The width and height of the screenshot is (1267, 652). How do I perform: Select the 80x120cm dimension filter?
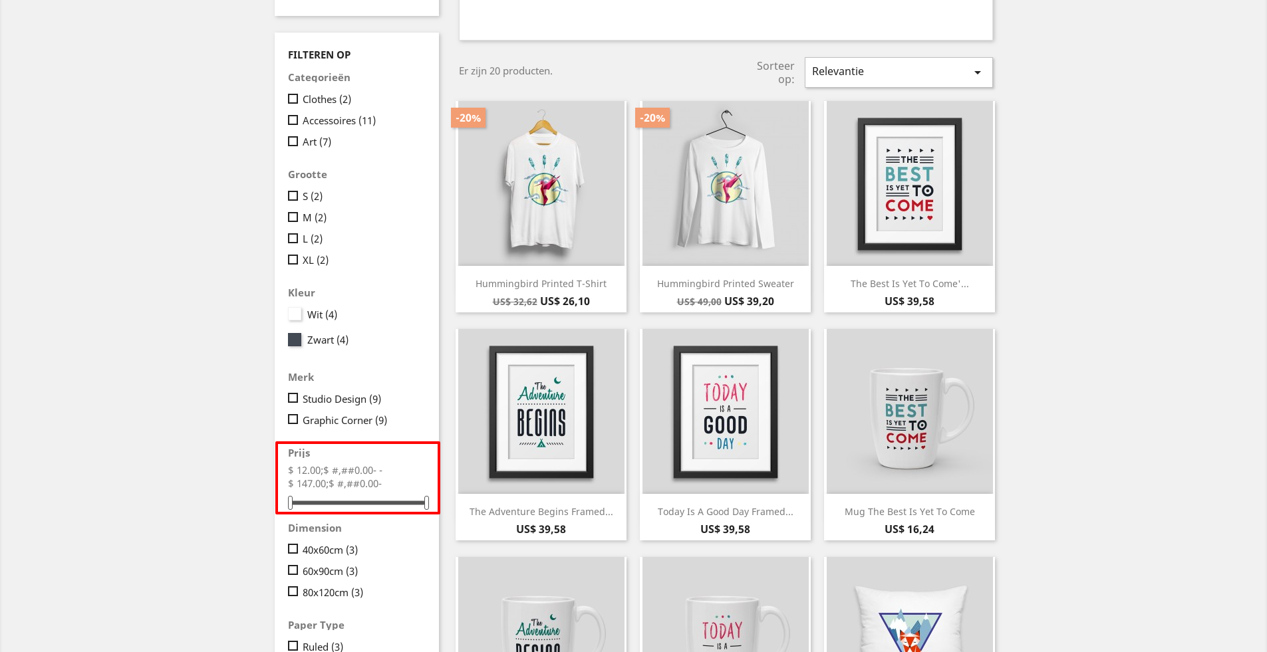pos(293,592)
